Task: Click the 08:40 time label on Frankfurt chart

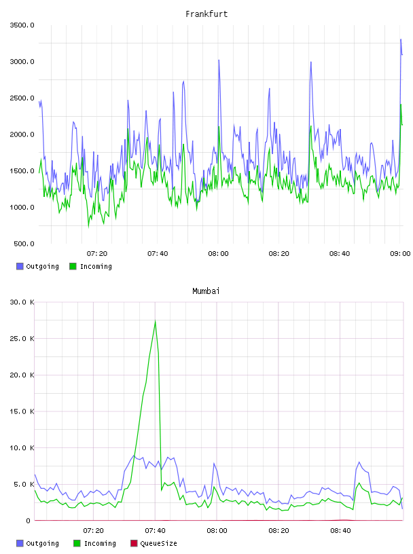Action: click(340, 253)
